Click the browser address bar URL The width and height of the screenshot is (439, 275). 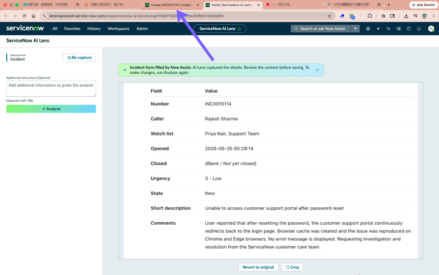point(137,16)
